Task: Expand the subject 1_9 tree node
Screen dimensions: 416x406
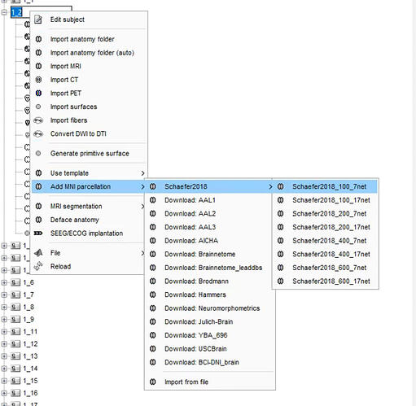Action: tap(4, 320)
